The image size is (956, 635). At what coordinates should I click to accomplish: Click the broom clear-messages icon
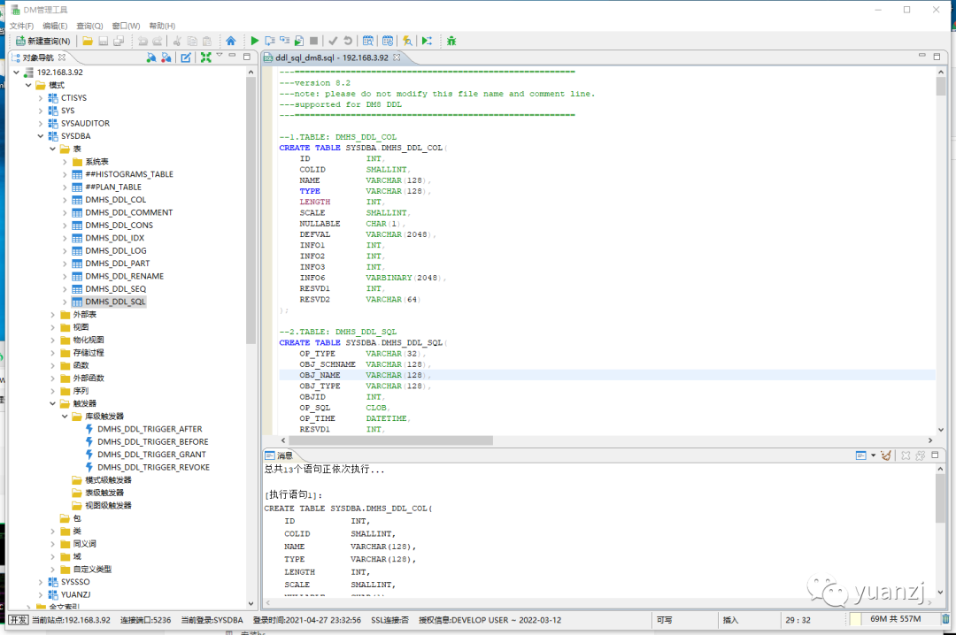pos(886,455)
